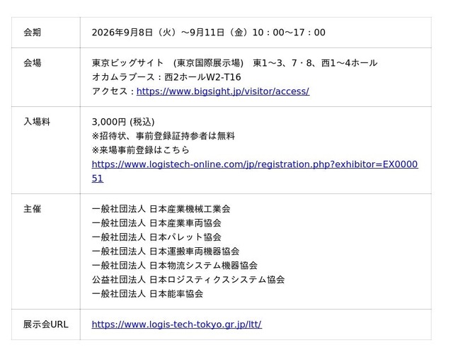Viewport: 453px width, 357px height.
Task: Click the オカムラブース booth location line
Action: pos(166,77)
